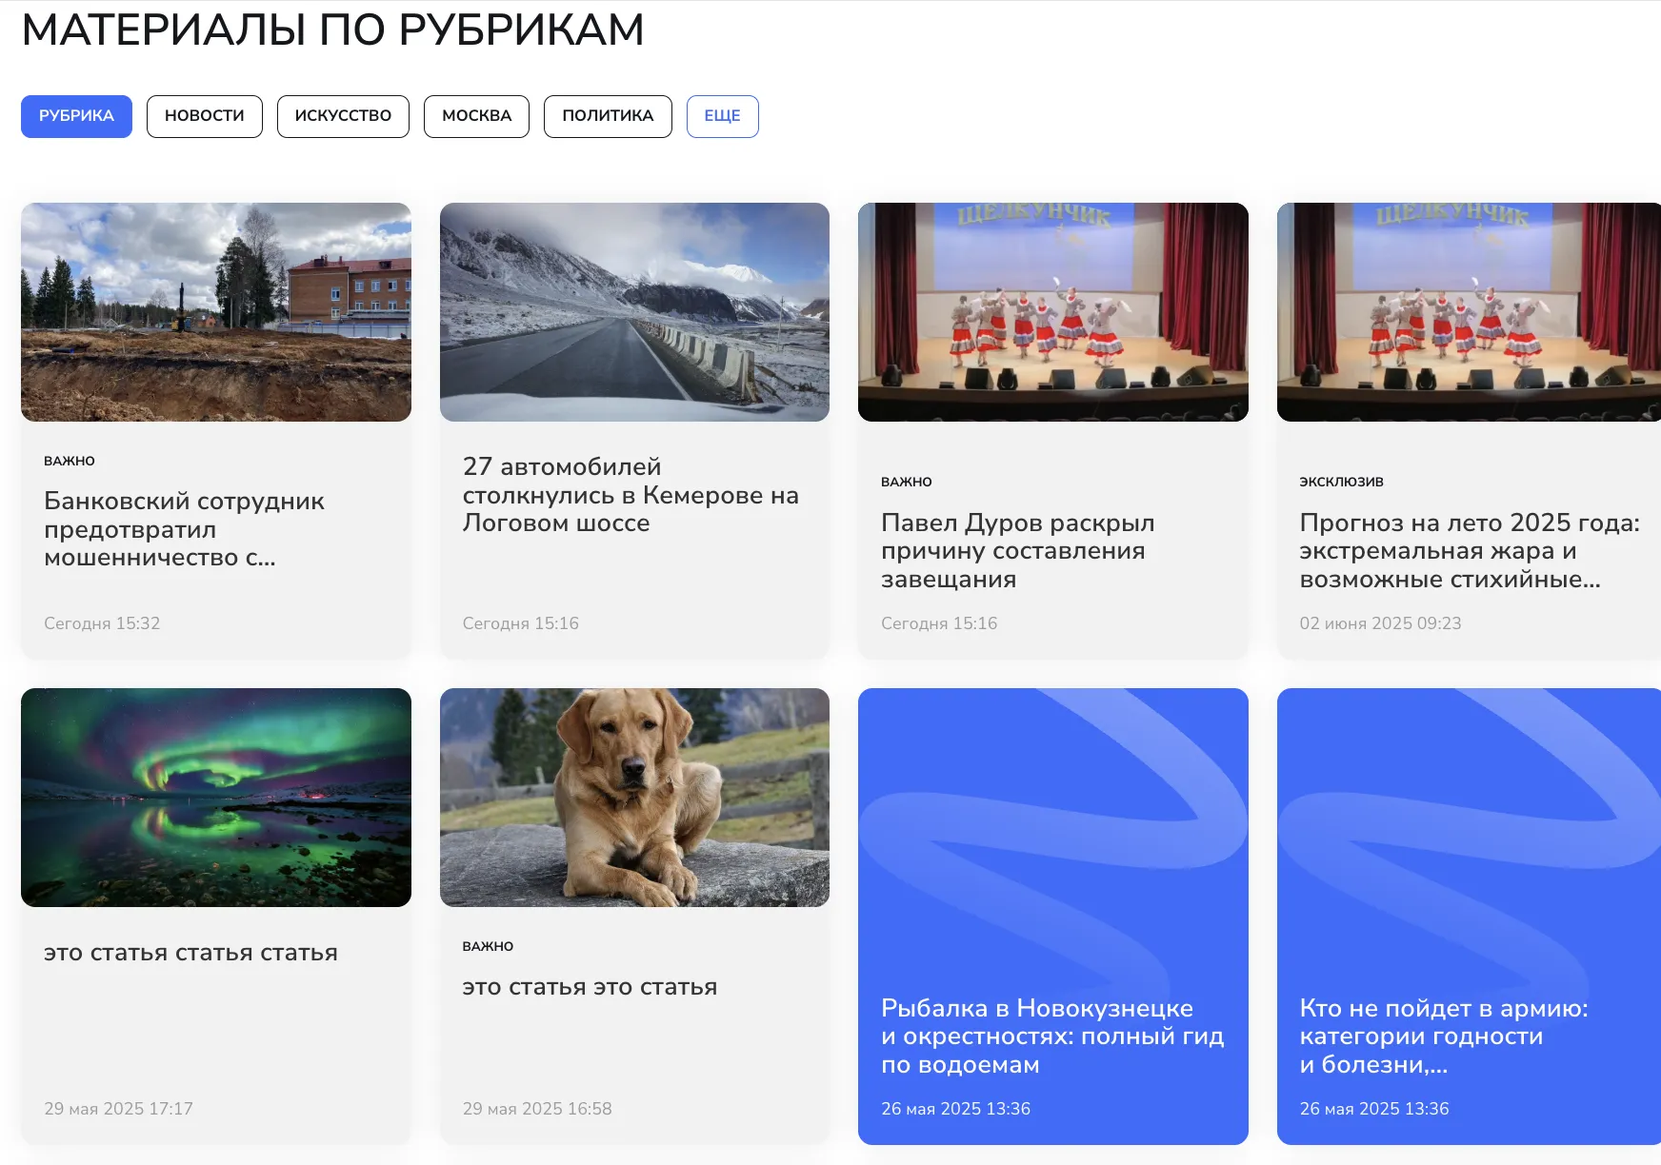The width and height of the screenshot is (1661, 1165).
Task: Open 'это статья статья статья' article
Action: pos(190,951)
